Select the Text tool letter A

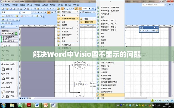(x=71, y=9)
